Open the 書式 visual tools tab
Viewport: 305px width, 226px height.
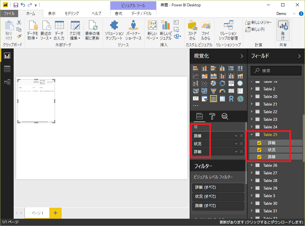point(119,14)
